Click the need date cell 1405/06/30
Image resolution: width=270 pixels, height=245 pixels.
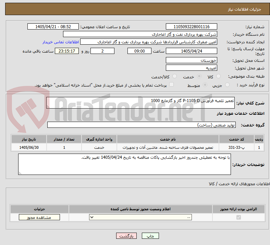(x=29, y=147)
